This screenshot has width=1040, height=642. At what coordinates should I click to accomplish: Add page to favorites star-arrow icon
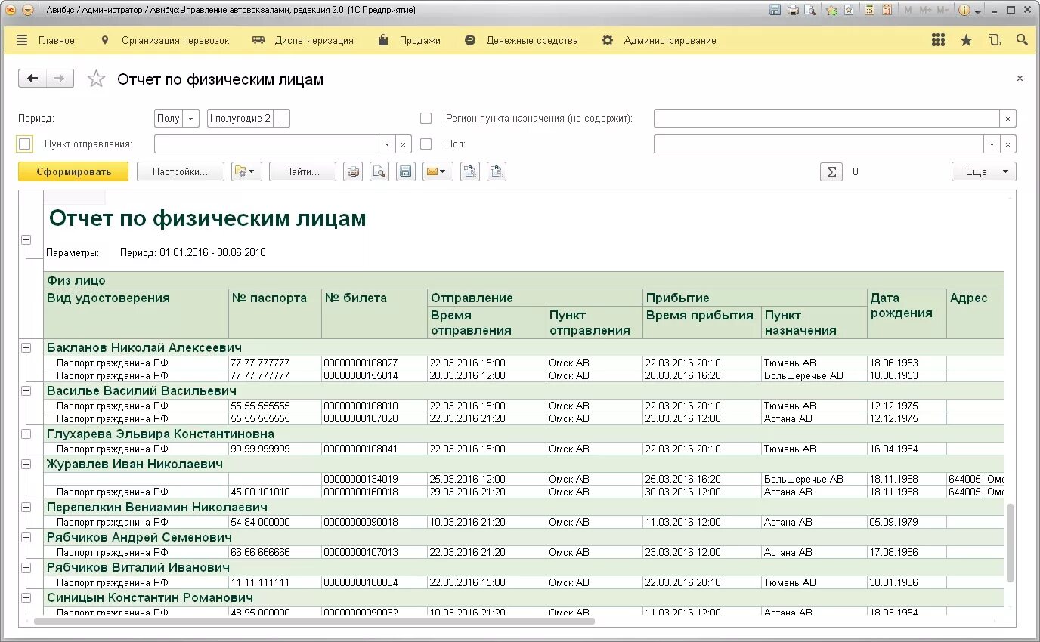pos(831,10)
